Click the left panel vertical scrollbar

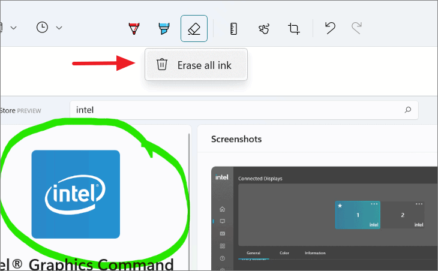[x=189, y=201]
